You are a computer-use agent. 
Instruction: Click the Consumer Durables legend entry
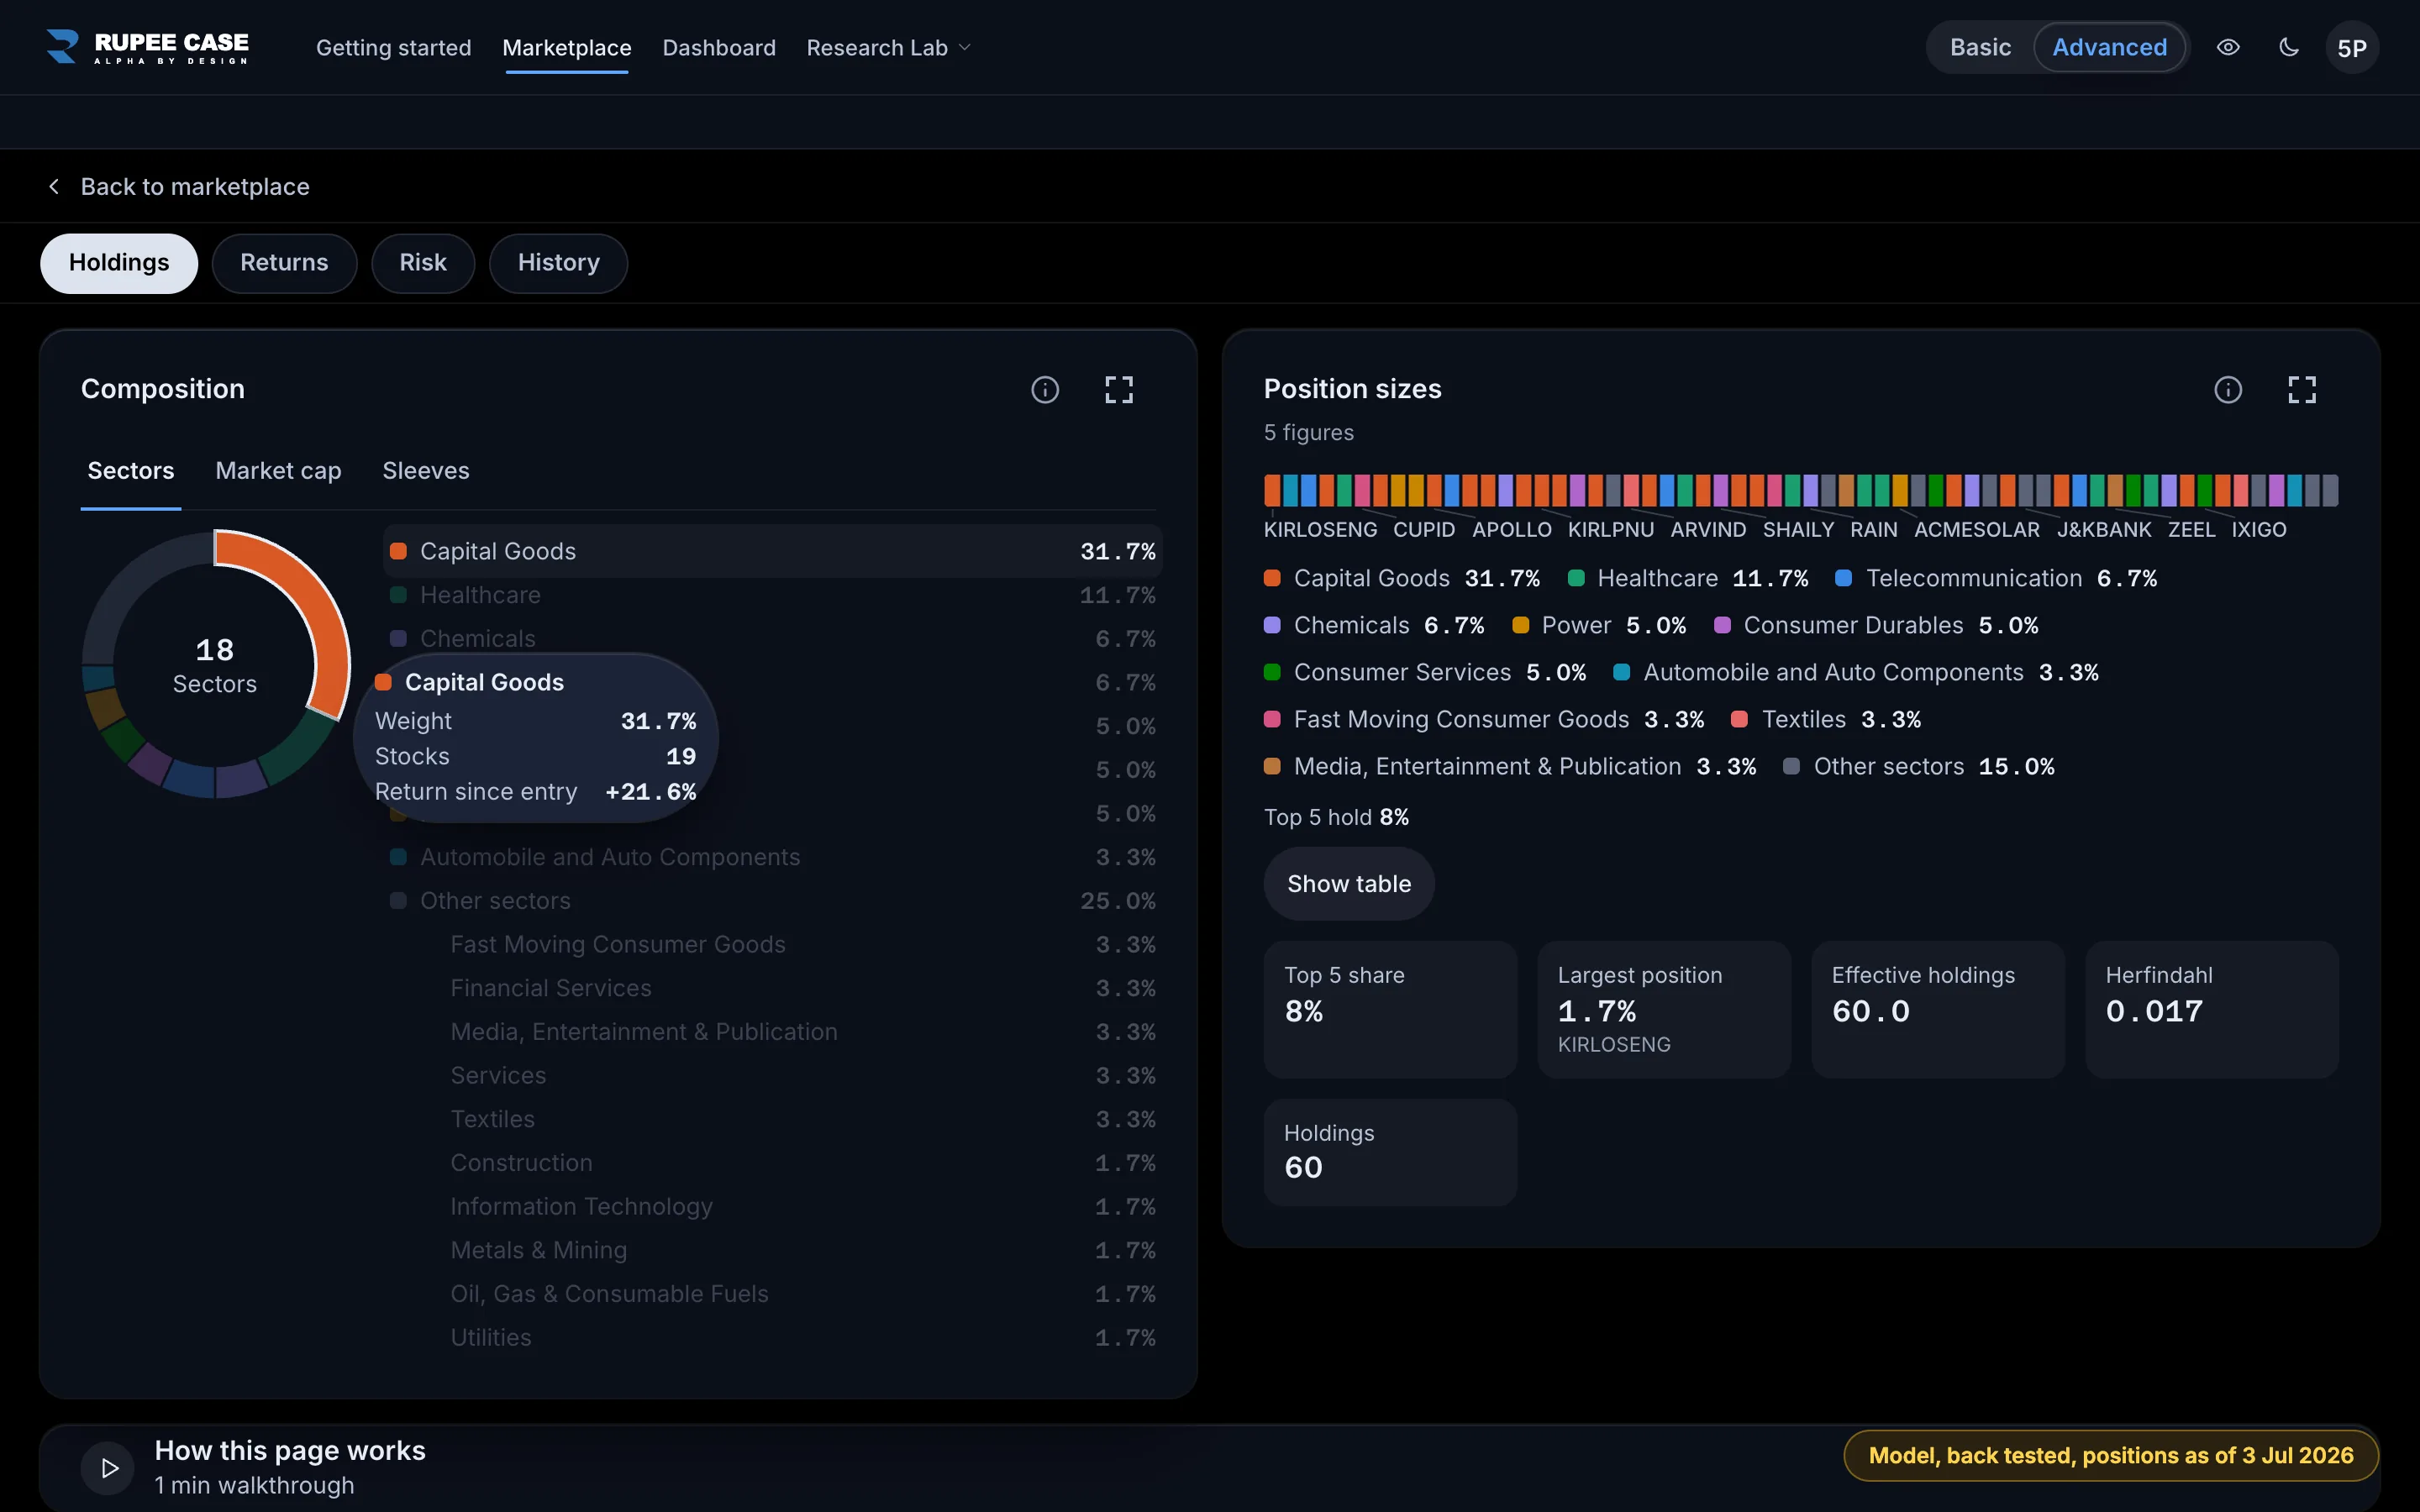(x=1876, y=626)
